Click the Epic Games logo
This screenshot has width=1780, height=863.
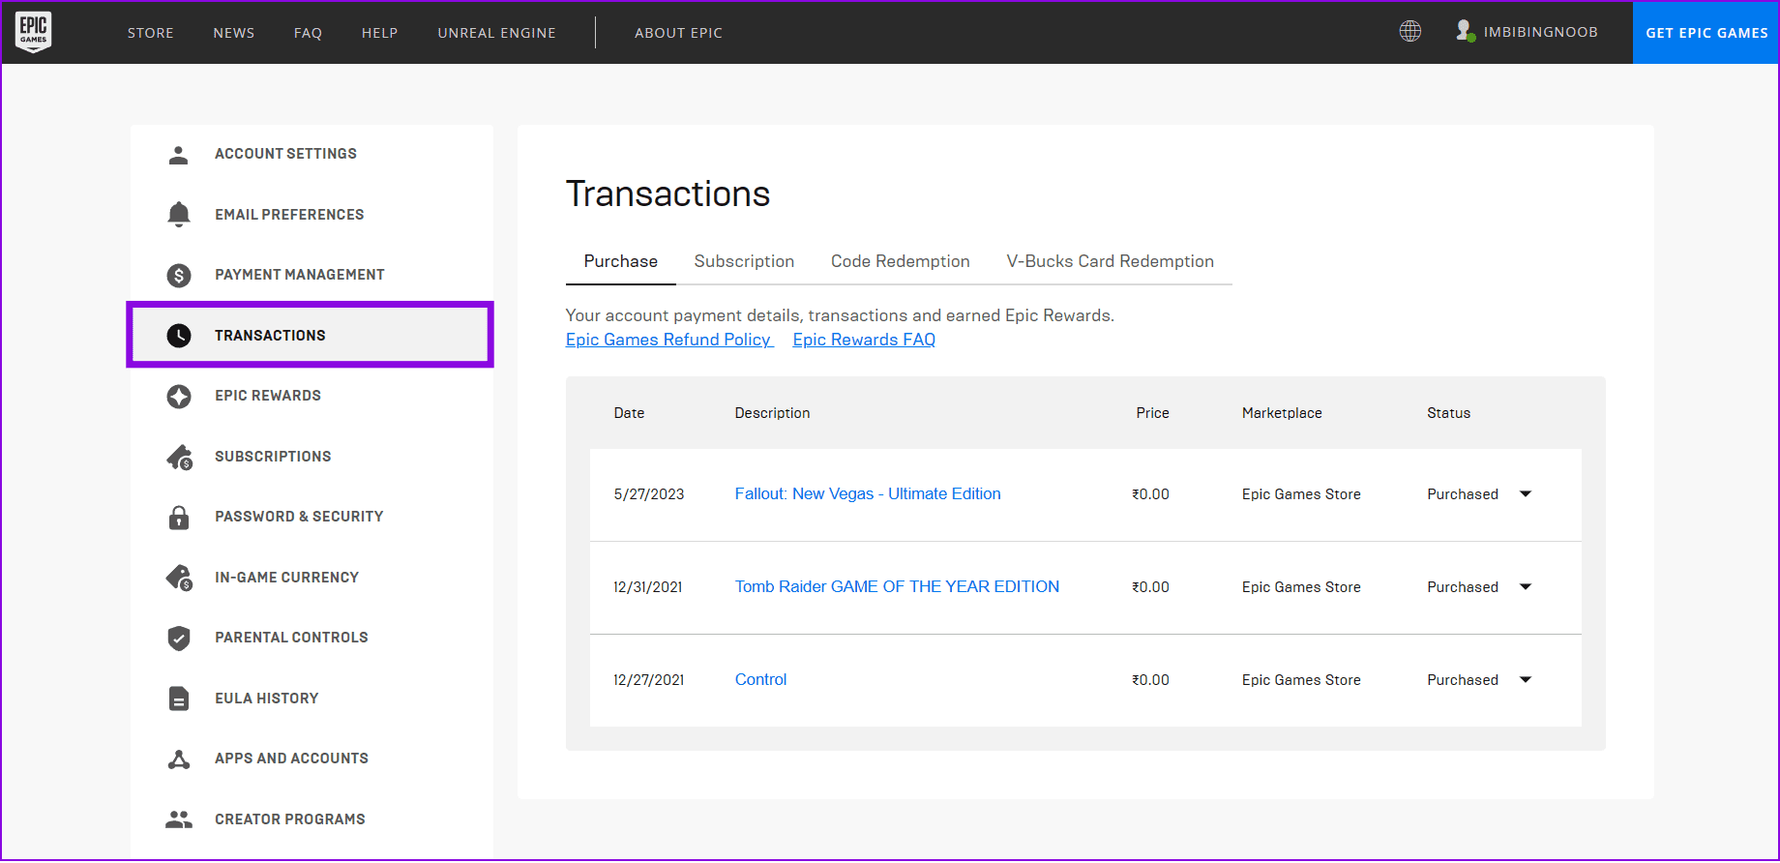click(x=33, y=32)
